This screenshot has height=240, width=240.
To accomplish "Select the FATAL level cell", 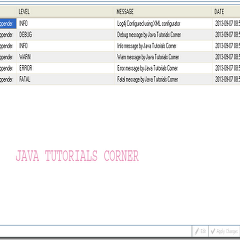I will (x=66, y=79).
